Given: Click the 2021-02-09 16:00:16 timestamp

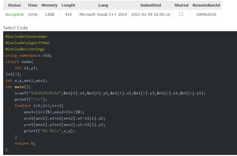Looking at the screenshot, I should coord(151,14).
